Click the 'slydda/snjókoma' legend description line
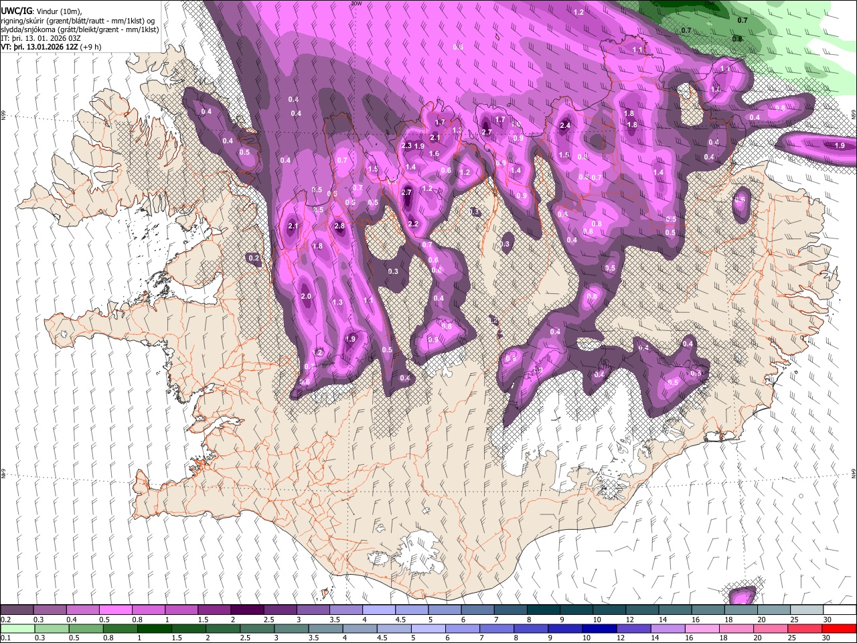 pyautogui.click(x=80, y=29)
